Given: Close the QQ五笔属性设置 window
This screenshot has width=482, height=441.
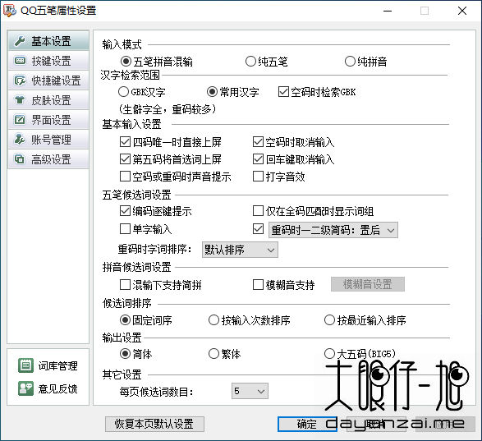Looking at the screenshot, I should pos(462,11).
